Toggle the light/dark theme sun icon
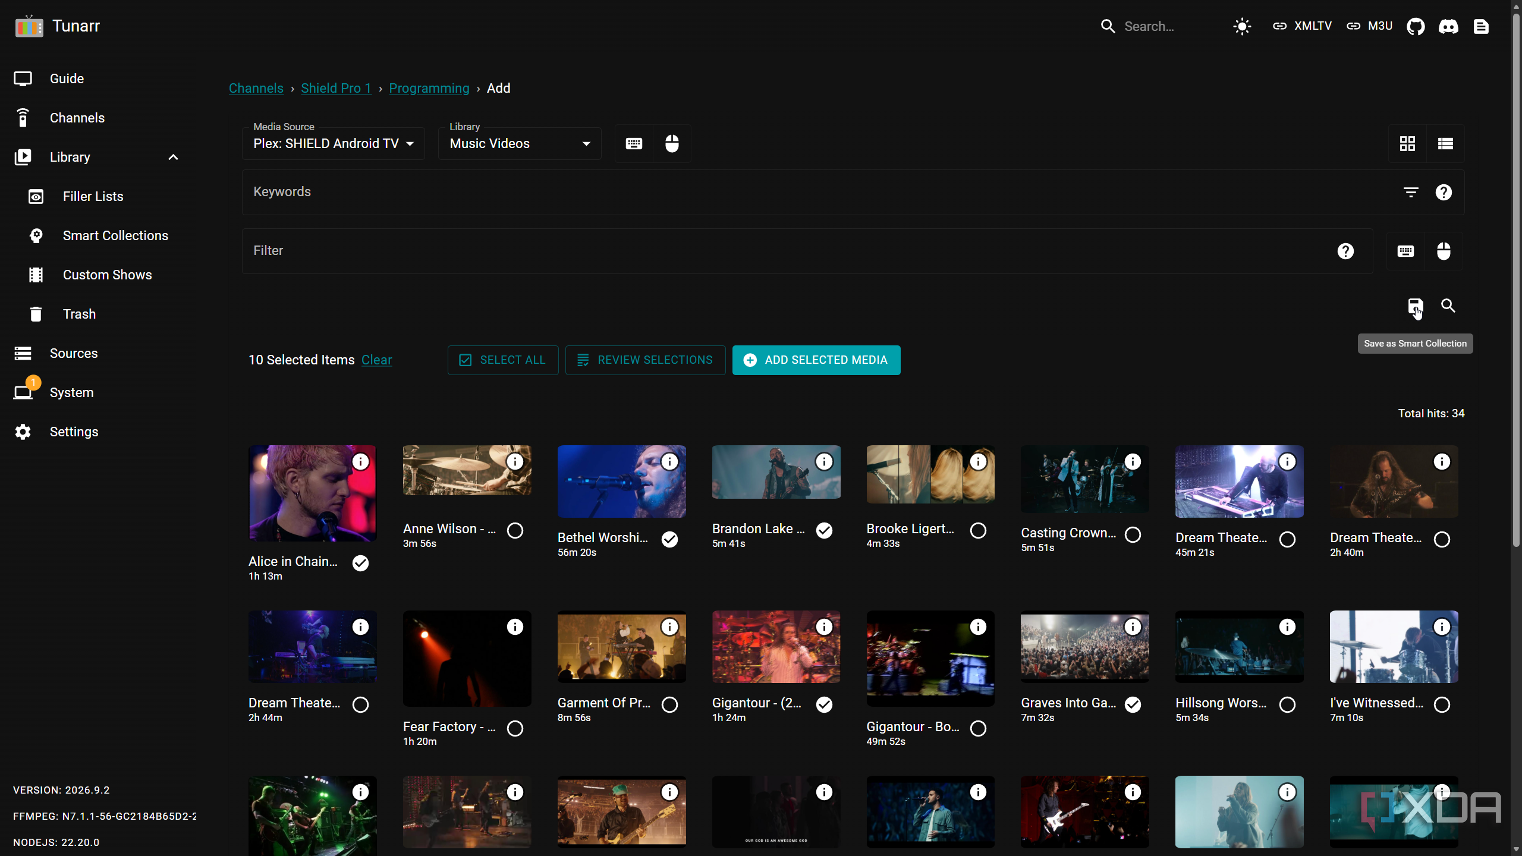Viewport: 1522px width, 856px height. [1242, 26]
